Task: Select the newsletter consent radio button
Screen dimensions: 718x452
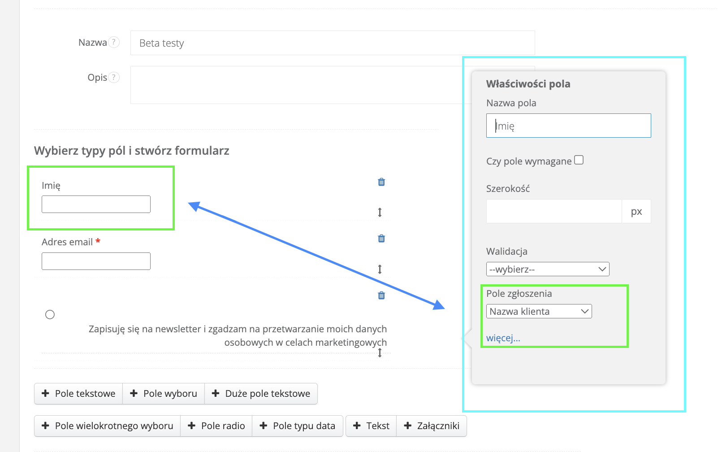Action: 50,314
